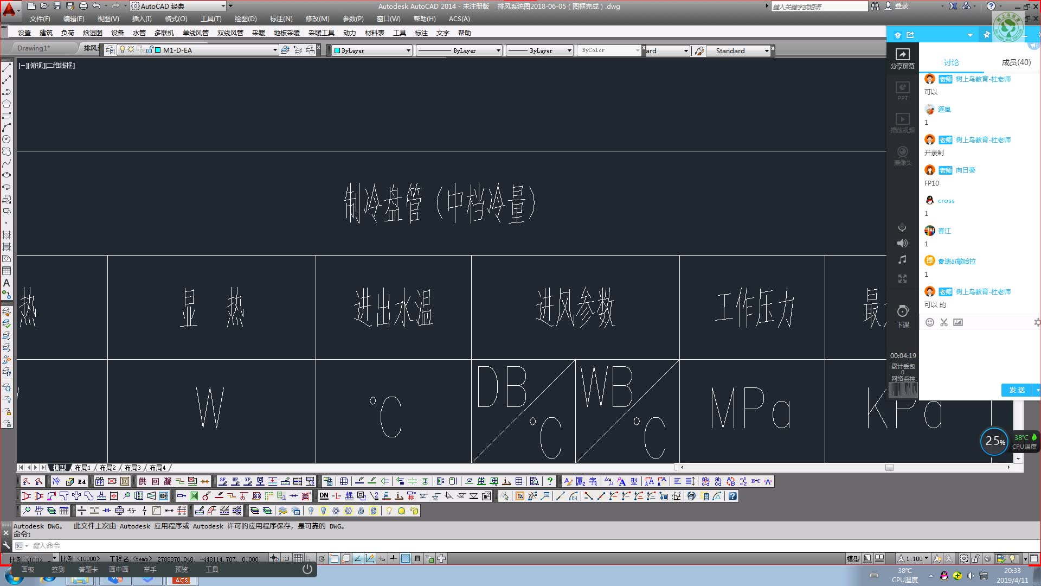
Task: Open the ByLayer lineweight dropdown
Action: tap(539, 50)
